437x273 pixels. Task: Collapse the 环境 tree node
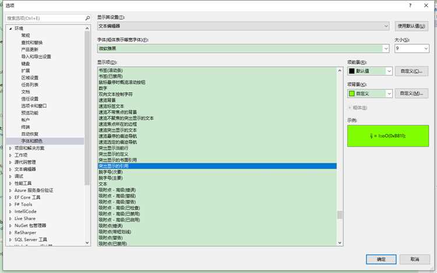pos(10,28)
